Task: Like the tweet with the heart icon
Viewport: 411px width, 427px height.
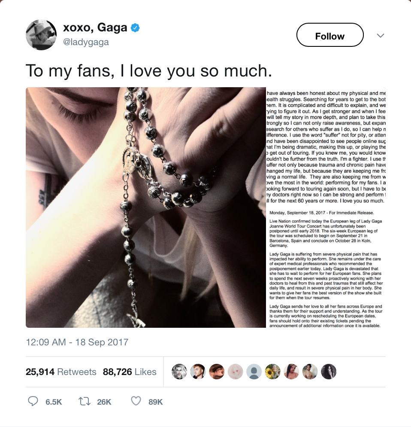Action: [x=136, y=401]
